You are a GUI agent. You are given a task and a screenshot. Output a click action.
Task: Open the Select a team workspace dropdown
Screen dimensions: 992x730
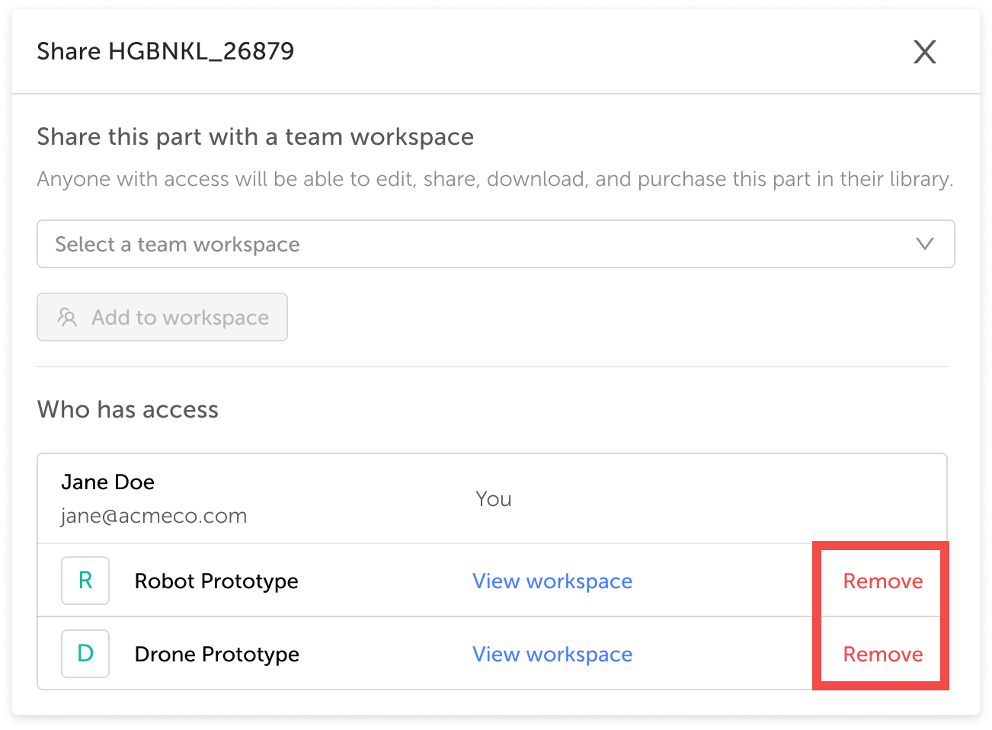click(495, 244)
